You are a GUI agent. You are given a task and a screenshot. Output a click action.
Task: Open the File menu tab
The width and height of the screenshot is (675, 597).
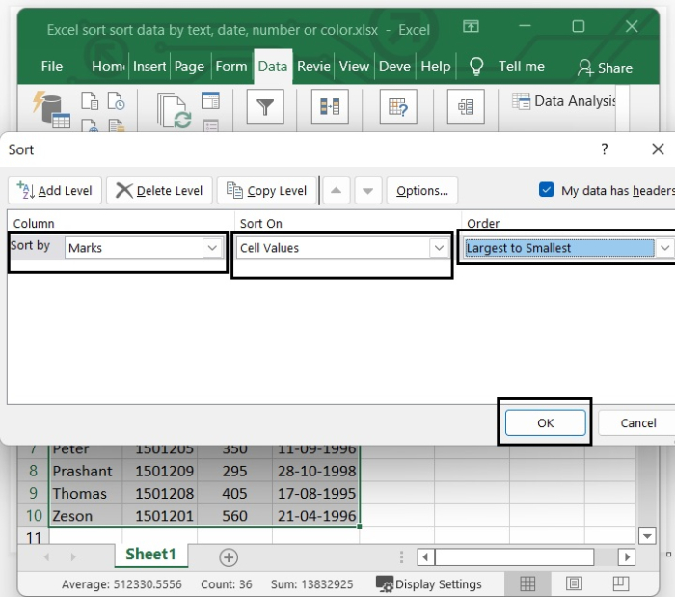pos(52,67)
